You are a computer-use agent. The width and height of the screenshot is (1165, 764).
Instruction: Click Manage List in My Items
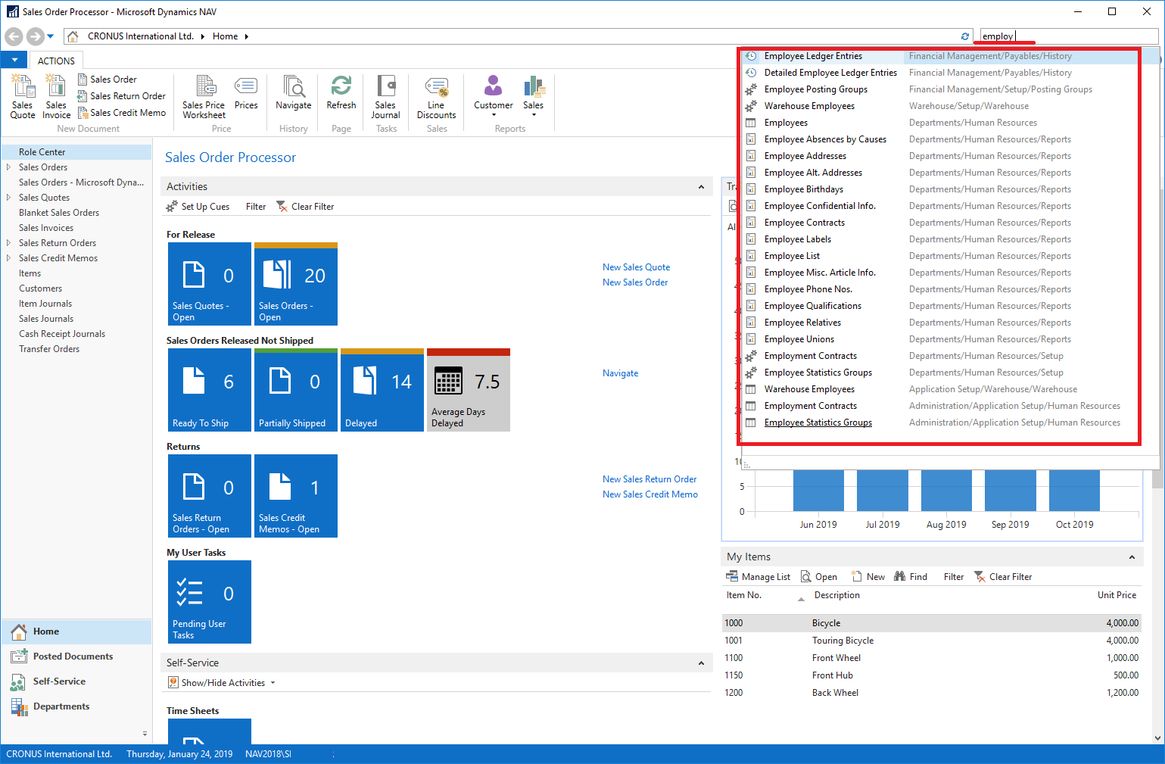(x=758, y=577)
